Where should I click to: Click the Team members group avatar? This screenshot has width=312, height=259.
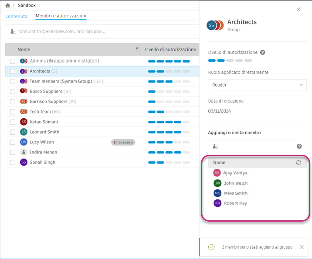coord(24,81)
